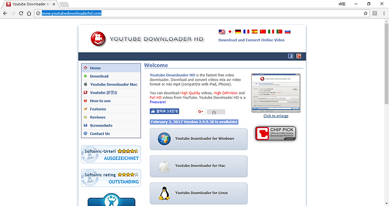This screenshot has height=206, width=389.
Task: Click Youtube Downloader for Windows button
Action: click(x=198, y=139)
